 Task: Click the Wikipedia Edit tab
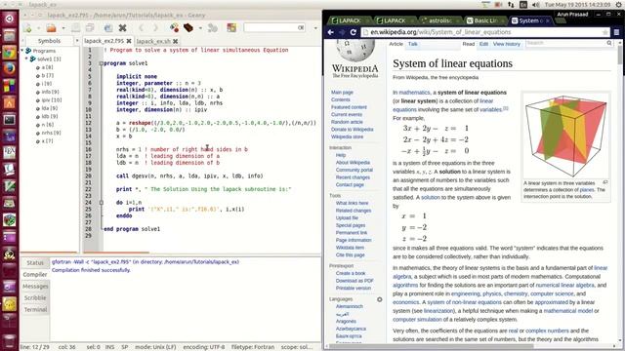(483, 44)
